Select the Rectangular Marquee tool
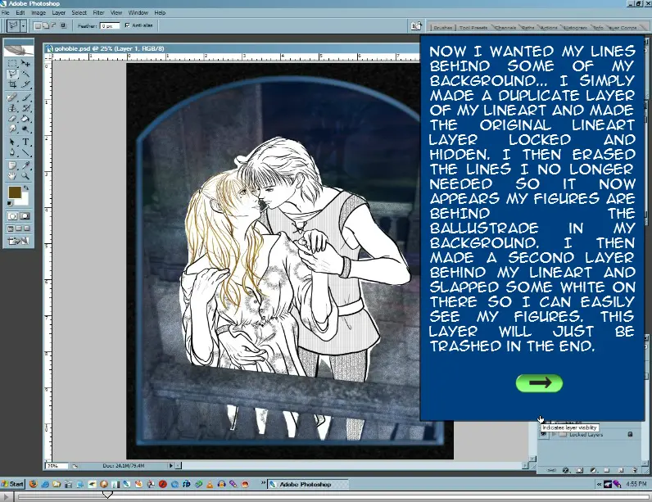 (12, 63)
